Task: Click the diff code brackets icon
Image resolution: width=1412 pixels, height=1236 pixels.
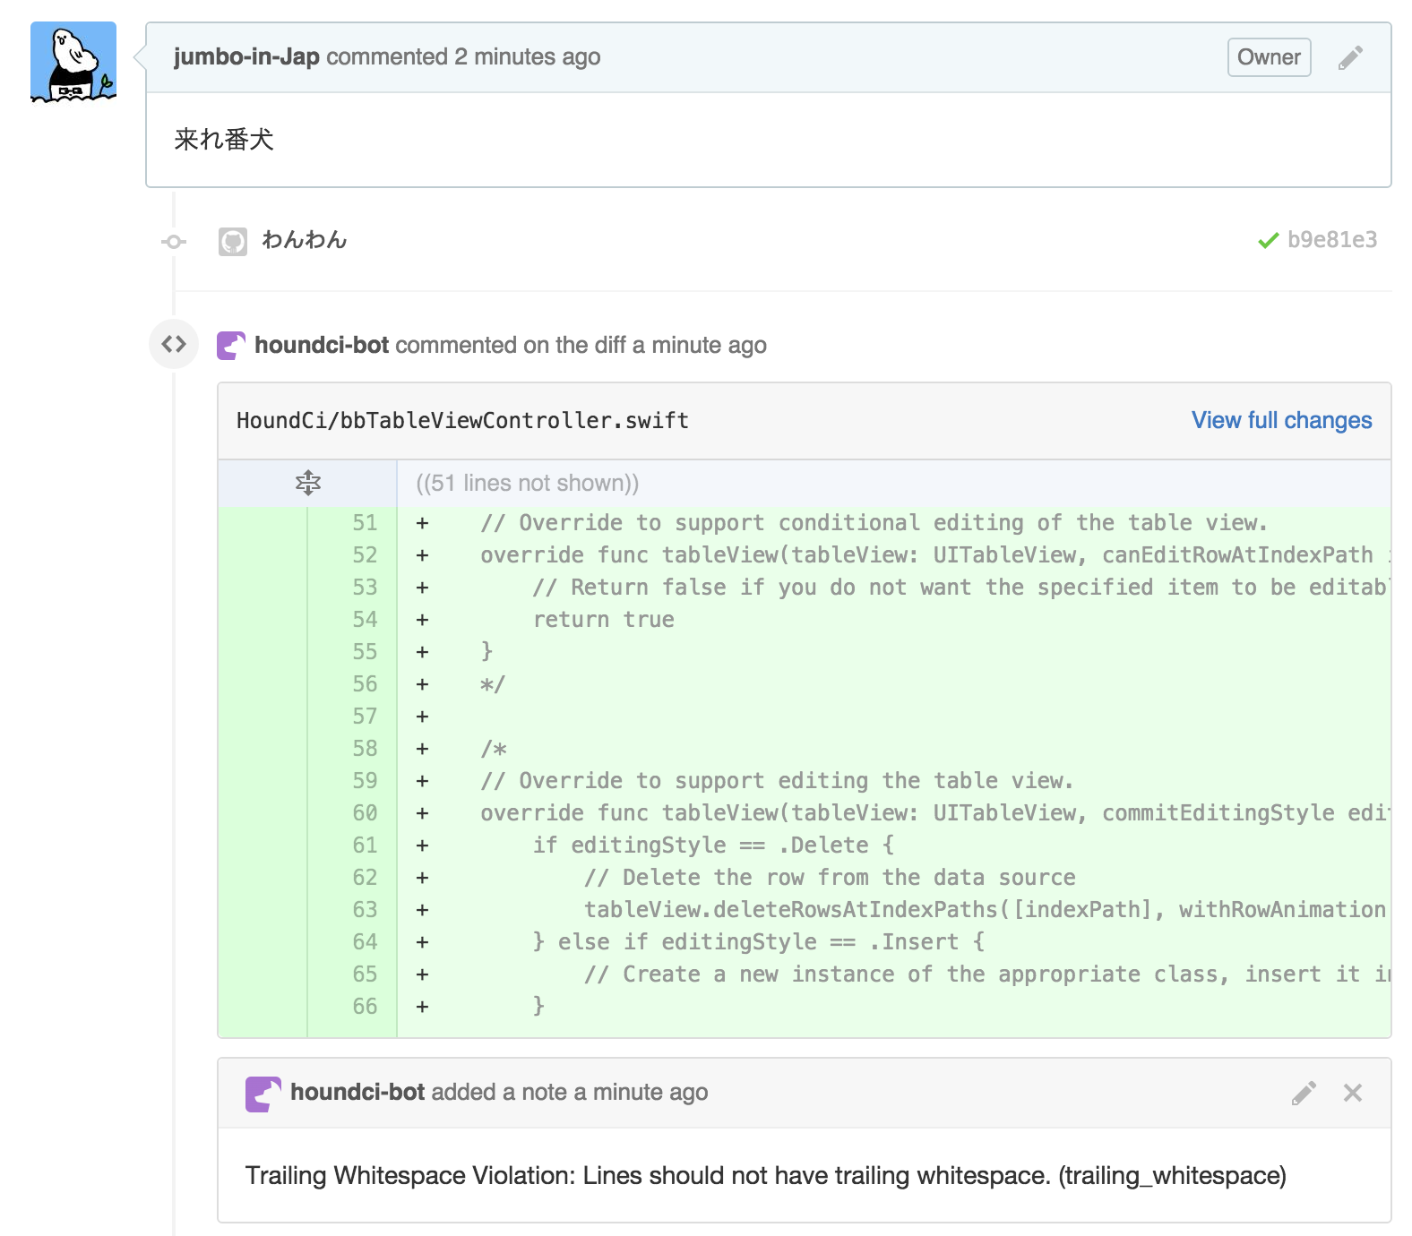Action: tap(174, 344)
